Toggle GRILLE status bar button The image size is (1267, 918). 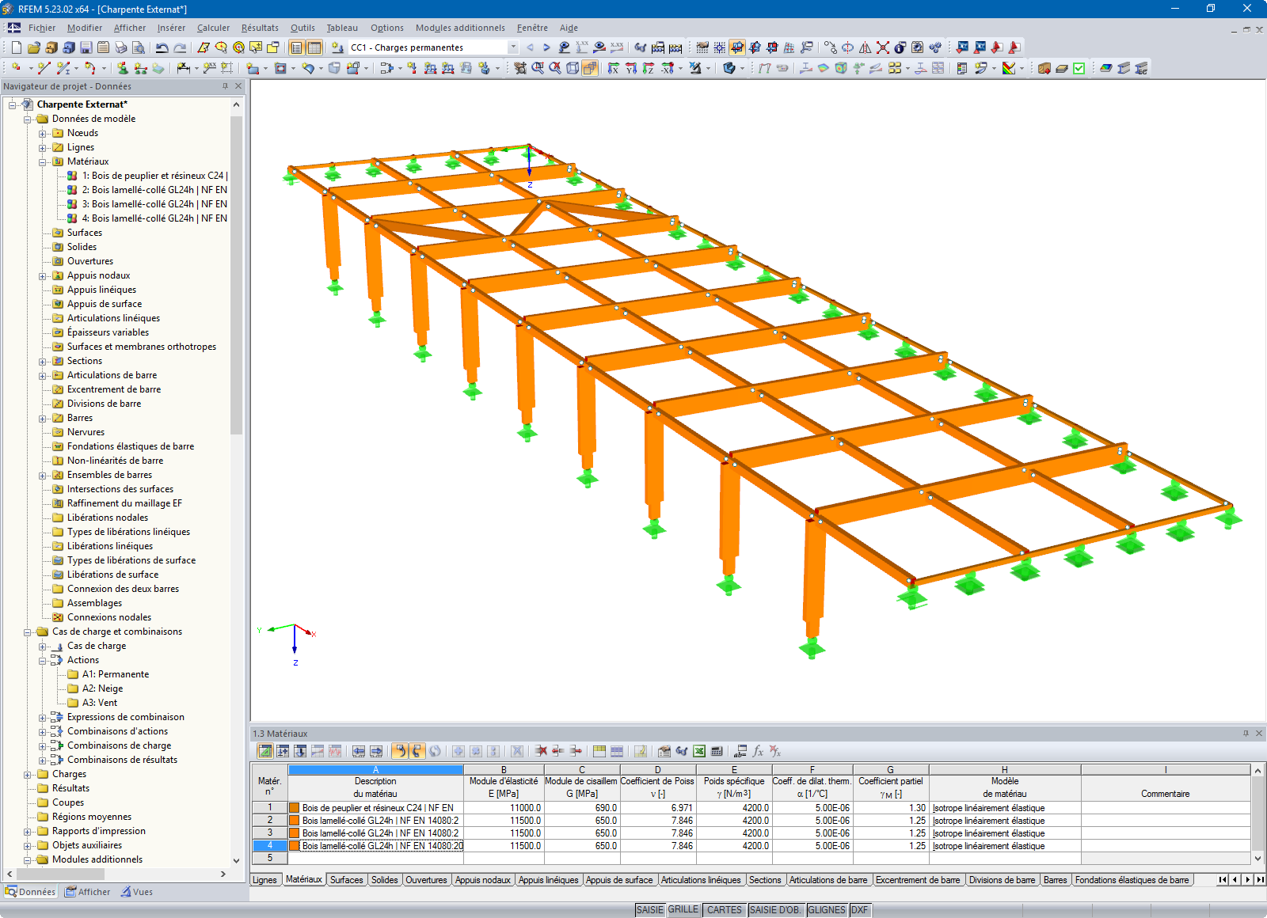click(683, 910)
